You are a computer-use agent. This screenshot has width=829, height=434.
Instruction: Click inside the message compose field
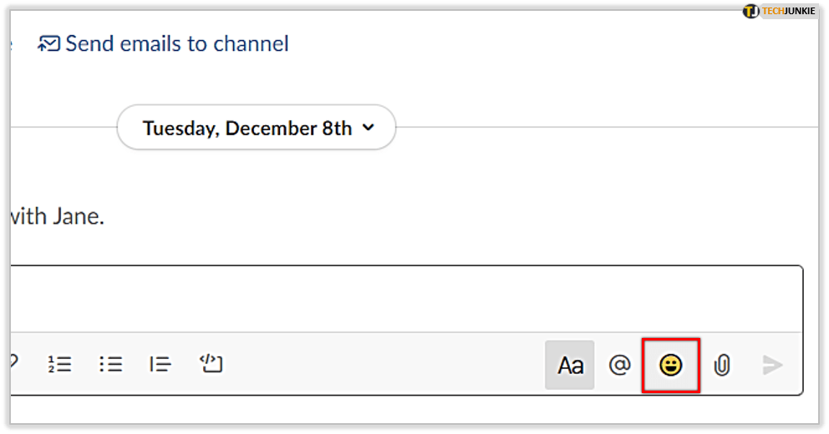[401, 299]
